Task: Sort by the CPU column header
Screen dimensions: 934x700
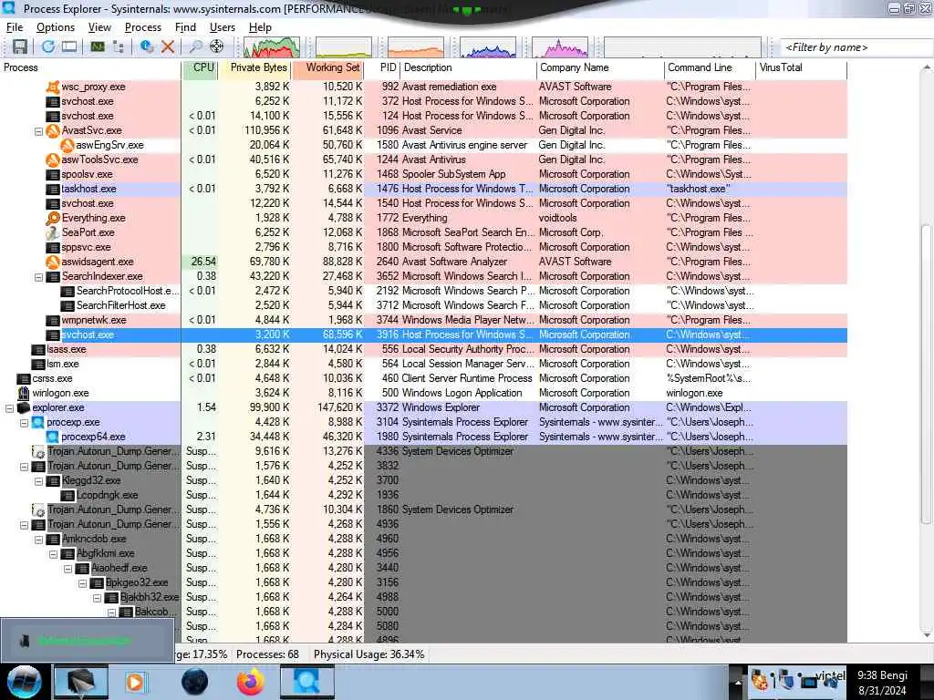Action: coord(200,67)
